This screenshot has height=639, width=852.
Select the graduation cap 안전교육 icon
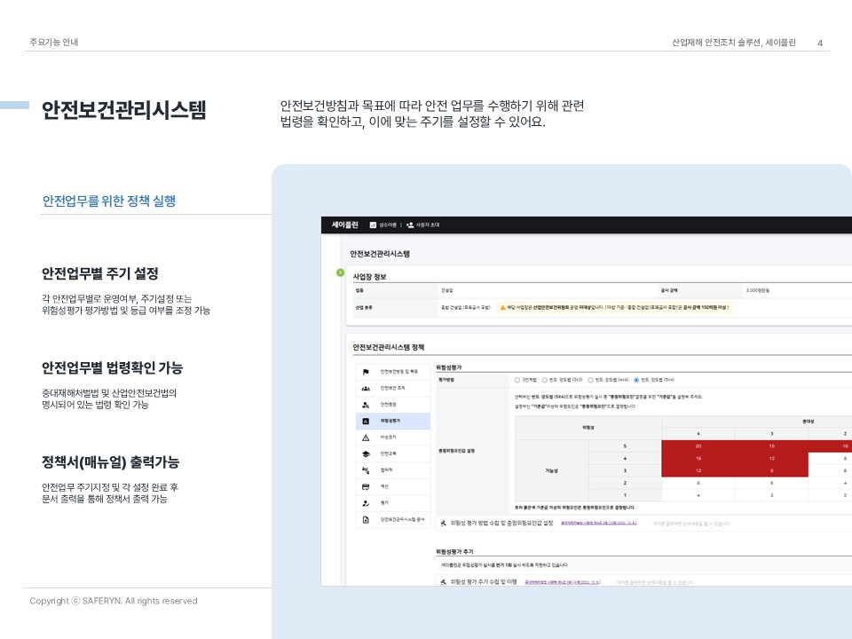click(x=366, y=454)
